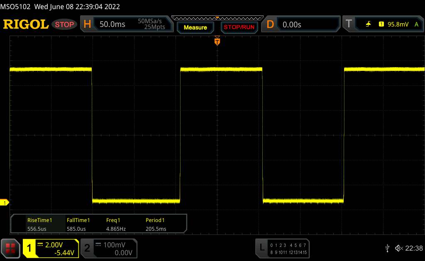Click the red STOP status indicator
This screenshot has width=425, height=261.
(x=64, y=24)
